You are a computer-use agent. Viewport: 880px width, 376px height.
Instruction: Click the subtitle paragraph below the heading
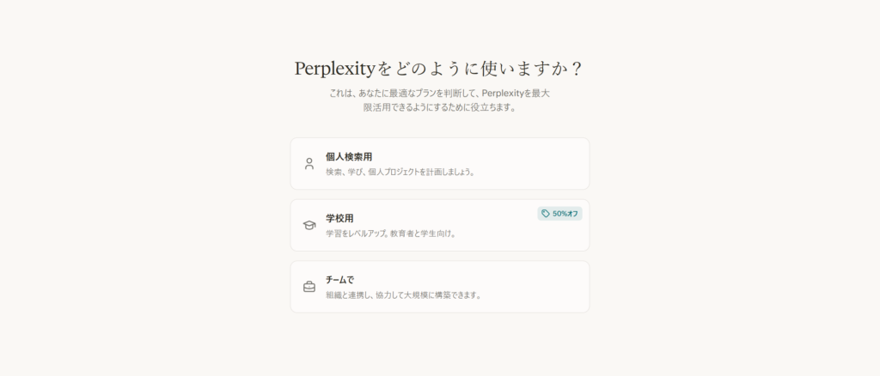439,100
